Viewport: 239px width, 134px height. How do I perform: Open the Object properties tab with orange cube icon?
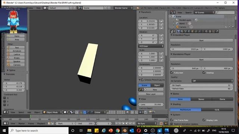pos(192,31)
